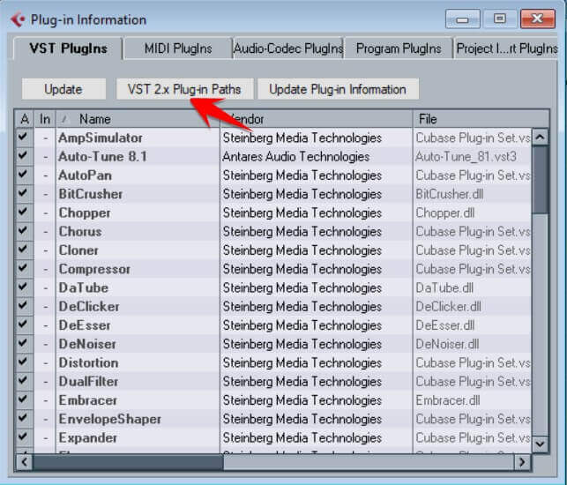
Task: Click the DaTube plug-in name
Action: [84, 287]
